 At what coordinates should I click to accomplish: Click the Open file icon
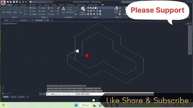11,2
